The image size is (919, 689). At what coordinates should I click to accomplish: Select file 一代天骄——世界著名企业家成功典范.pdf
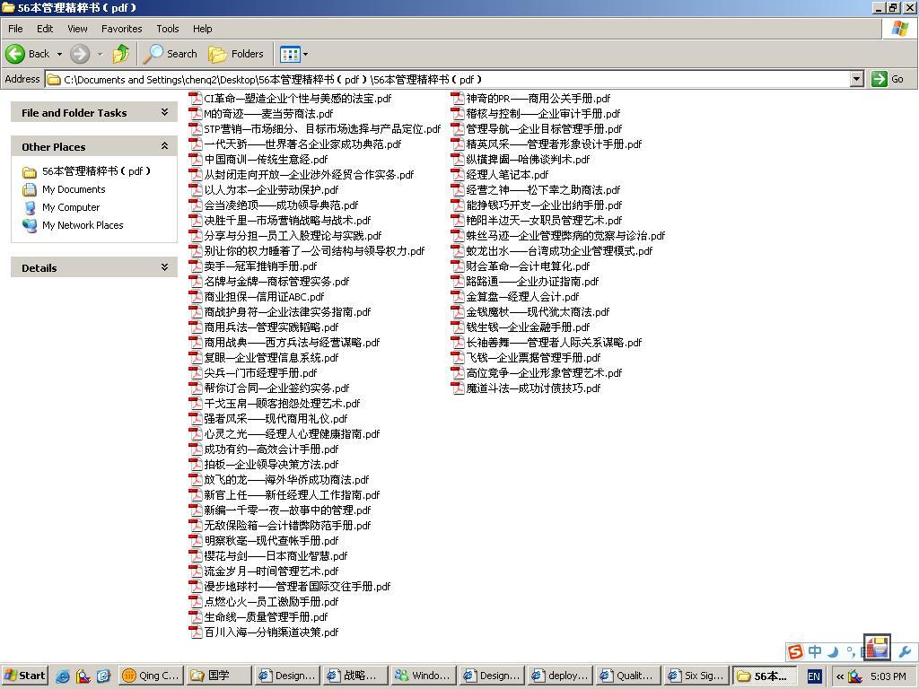click(302, 144)
